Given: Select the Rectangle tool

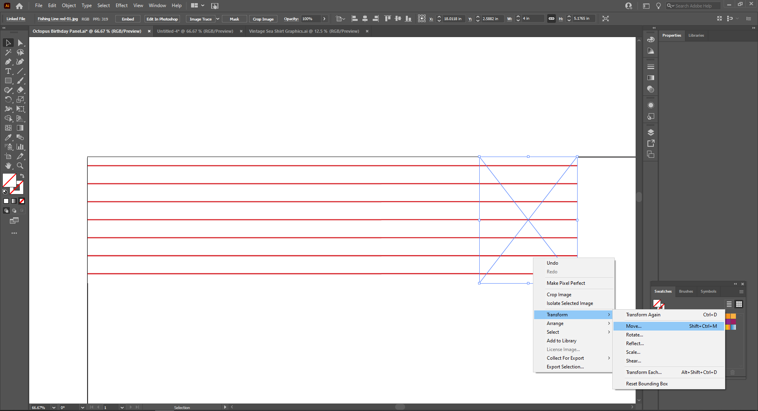Looking at the screenshot, I should point(8,80).
